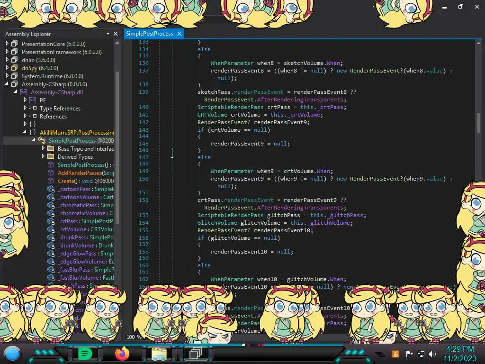Open File Explorer from the taskbar
The width and height of the screenshot is (485, 364).
[x=159, y=354]
